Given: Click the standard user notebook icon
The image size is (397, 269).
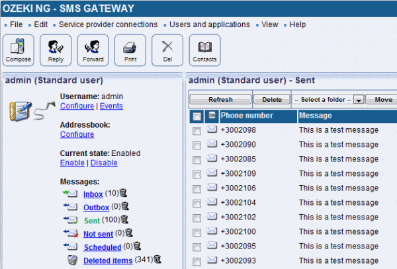Looking at the screenshot, I should pyautogui.click(x=21, y=111).
